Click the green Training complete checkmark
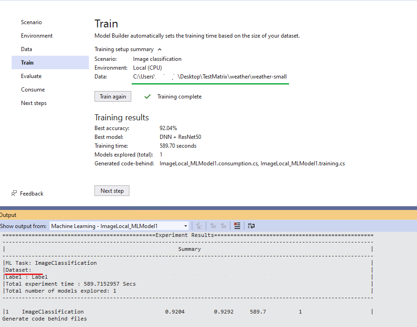The width and height of the screenshot is (417, 327). point(148,96)
